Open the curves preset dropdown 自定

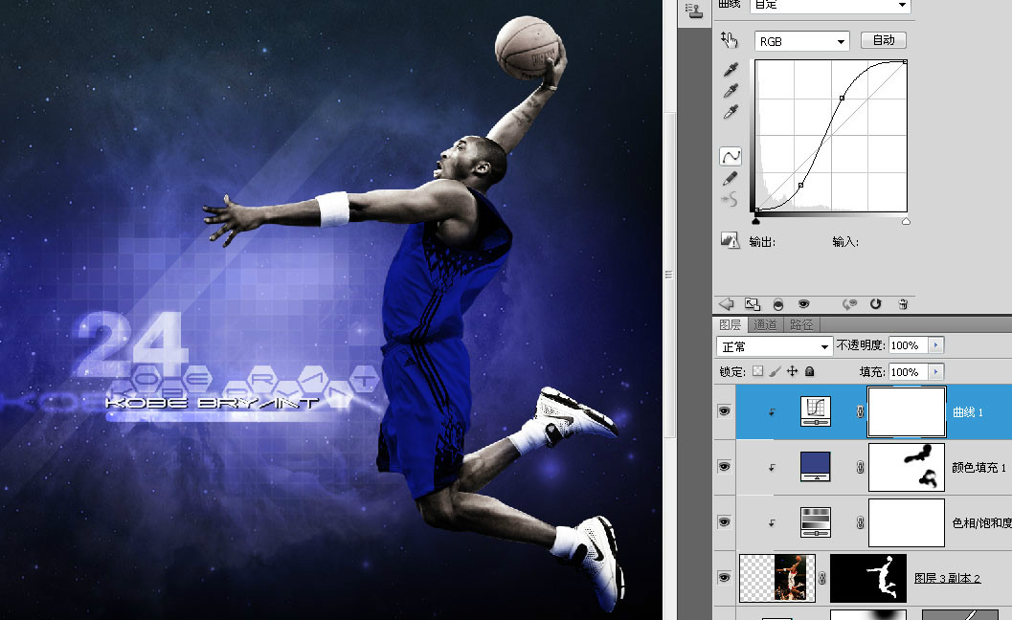coord(830,5)
